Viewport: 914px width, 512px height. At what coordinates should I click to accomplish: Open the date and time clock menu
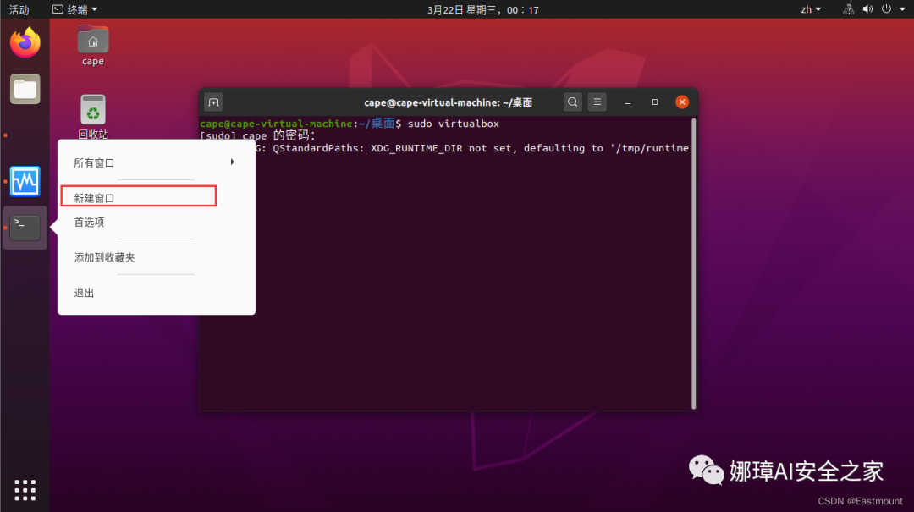pyautogui.click(x=482, y=10)
